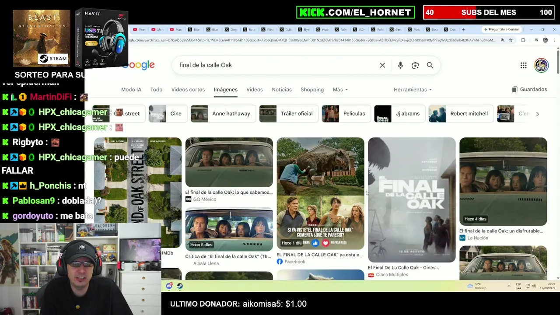
Task: Open a new browser tab
Action: coord(463,29)
